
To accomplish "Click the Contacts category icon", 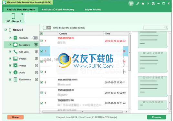I will pos(15,38).
